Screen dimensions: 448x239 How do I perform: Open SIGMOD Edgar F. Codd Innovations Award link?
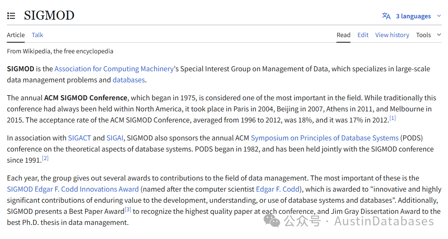pos(73,189)
